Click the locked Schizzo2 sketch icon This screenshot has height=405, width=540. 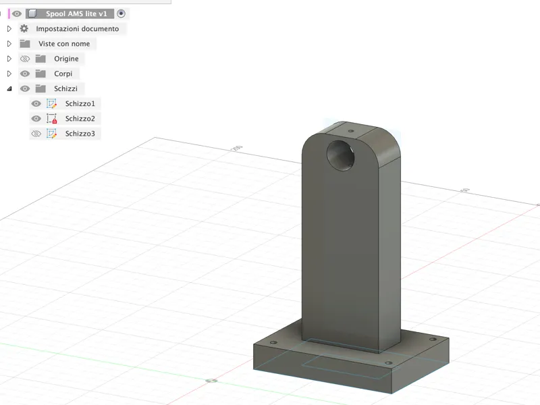click(x=52, y=119)
